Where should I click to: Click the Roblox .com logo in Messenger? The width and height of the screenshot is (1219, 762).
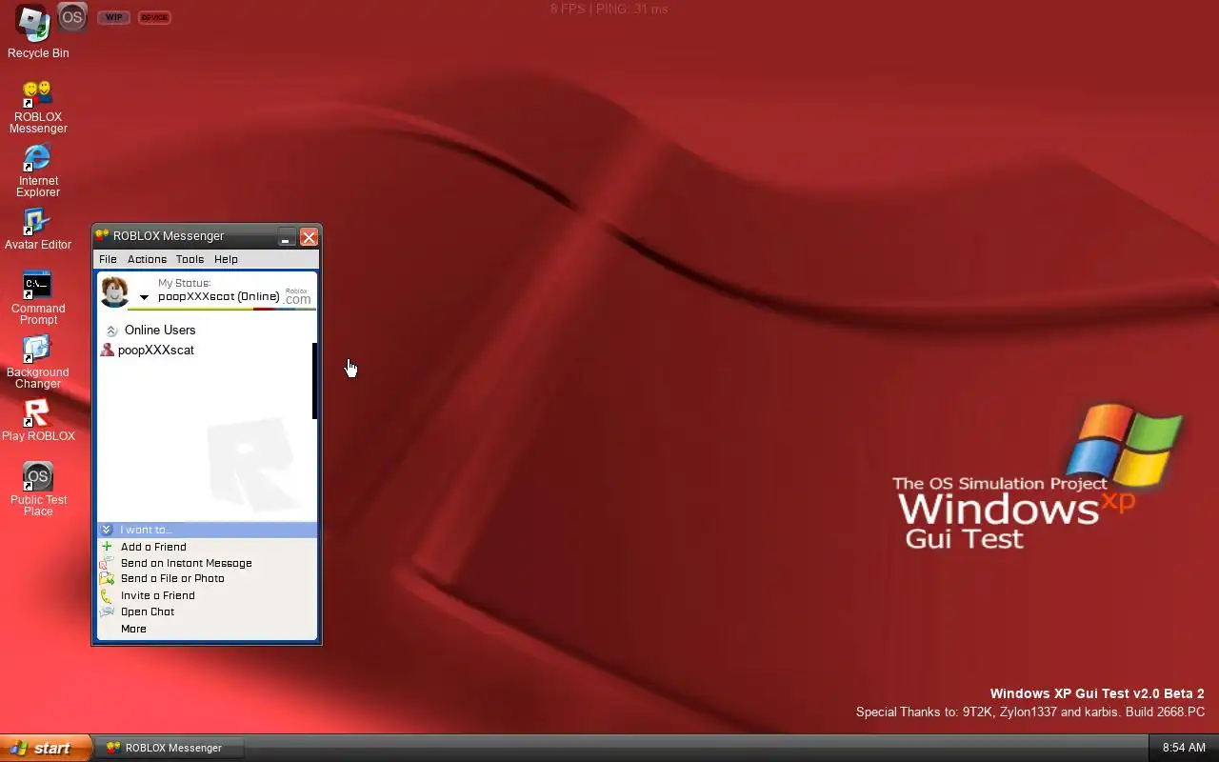coord(297,296)
